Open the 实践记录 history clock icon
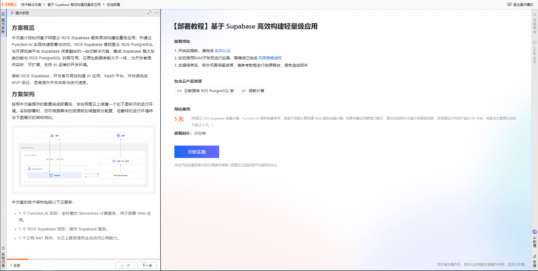 coord(3,248)
